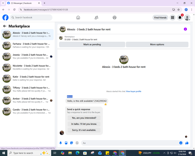
Task: Open the Groups/profile circle icon in top nav
Action: [115, 18]
